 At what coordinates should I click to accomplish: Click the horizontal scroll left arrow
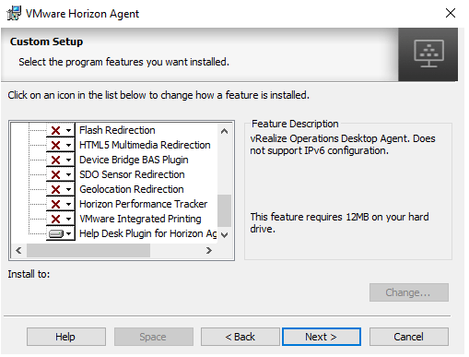(x=18, y=250)
